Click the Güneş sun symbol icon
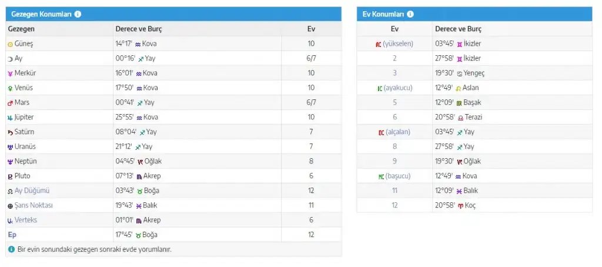This screenshot has width=602, height=267. tap(10, 44)
